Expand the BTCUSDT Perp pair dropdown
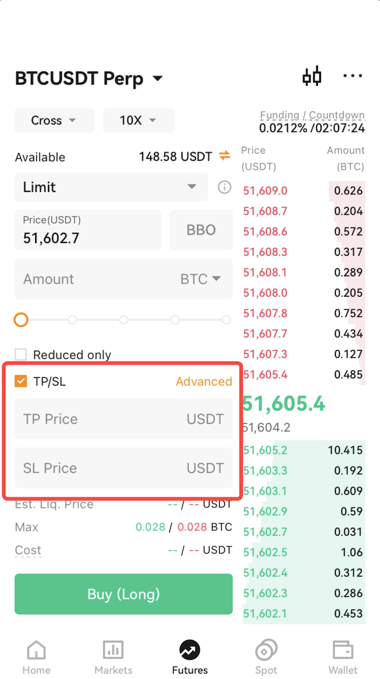Viewport: 380px width, 679px height. coord(89,78)
